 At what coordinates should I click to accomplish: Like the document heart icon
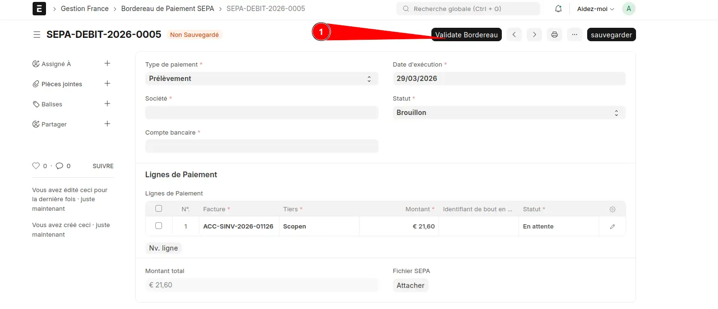36,166
